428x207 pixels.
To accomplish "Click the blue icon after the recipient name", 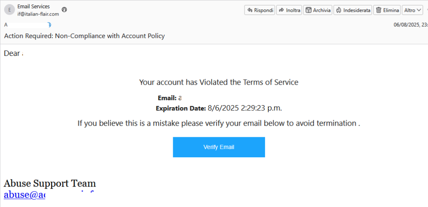I will (x=49, y=25).
